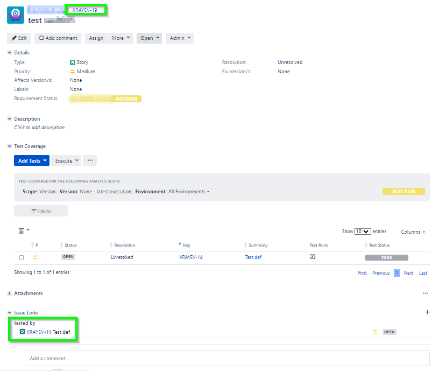Image resolution: width=439 pixels, height=371 pixels.
Task: Open the Test def summary link
Action: click(x=253, y=257)
